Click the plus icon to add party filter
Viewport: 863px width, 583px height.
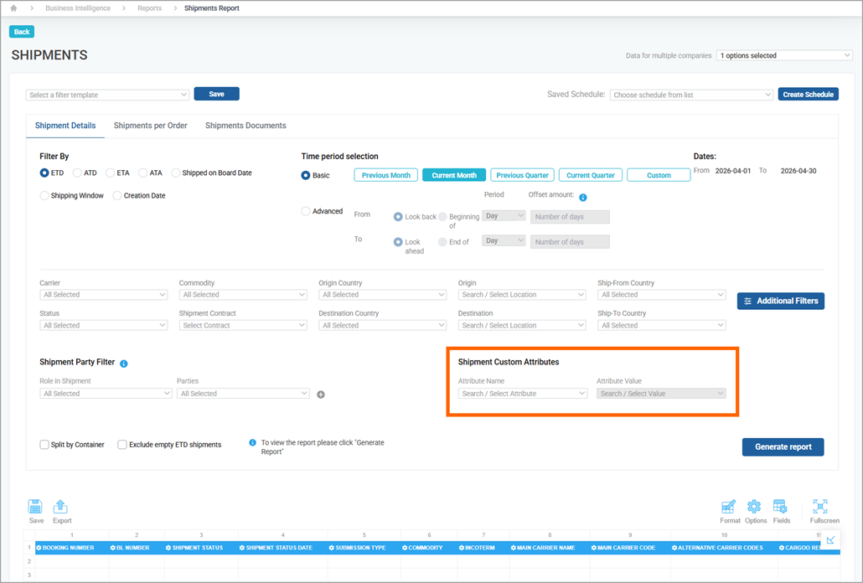click(x=321, y=395)
